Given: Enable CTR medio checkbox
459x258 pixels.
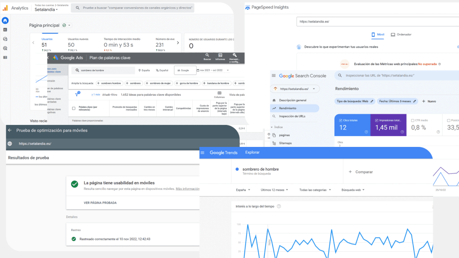Looking at the screenshot, I should (x=412, y=120).
